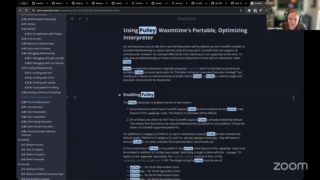The image size is (320, 180).
Task: Open '3.16. Debugging WebAssembly' chapter
Action: (x=38, y=53)
